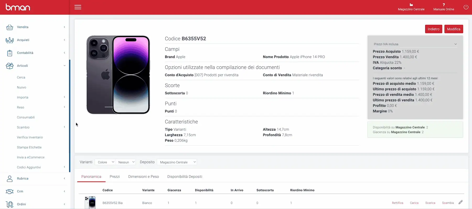
Task: Open Stampa Etichette menu item
Action: [29, 147]
